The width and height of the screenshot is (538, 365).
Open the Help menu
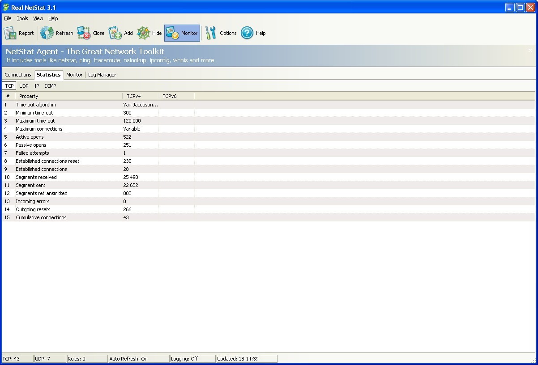[x=53, y=18]
